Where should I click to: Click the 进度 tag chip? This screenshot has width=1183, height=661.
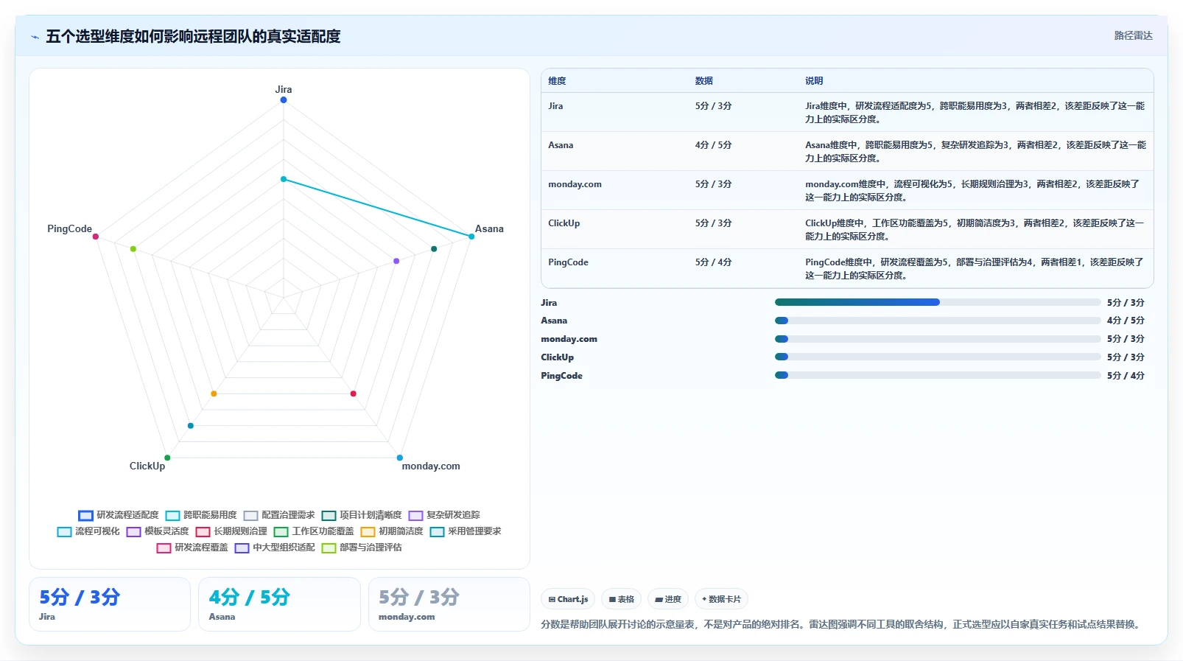668,599
